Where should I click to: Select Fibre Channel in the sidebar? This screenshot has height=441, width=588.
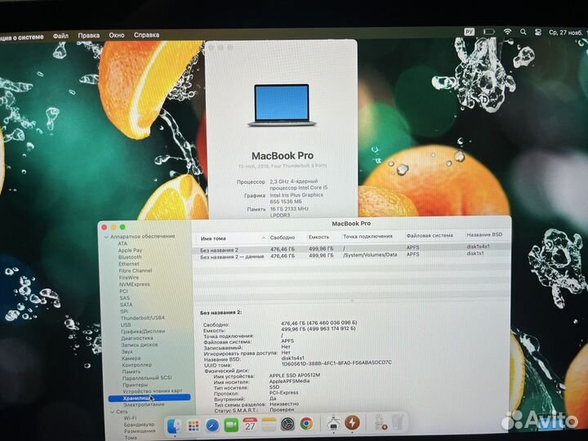coord(136,270)
